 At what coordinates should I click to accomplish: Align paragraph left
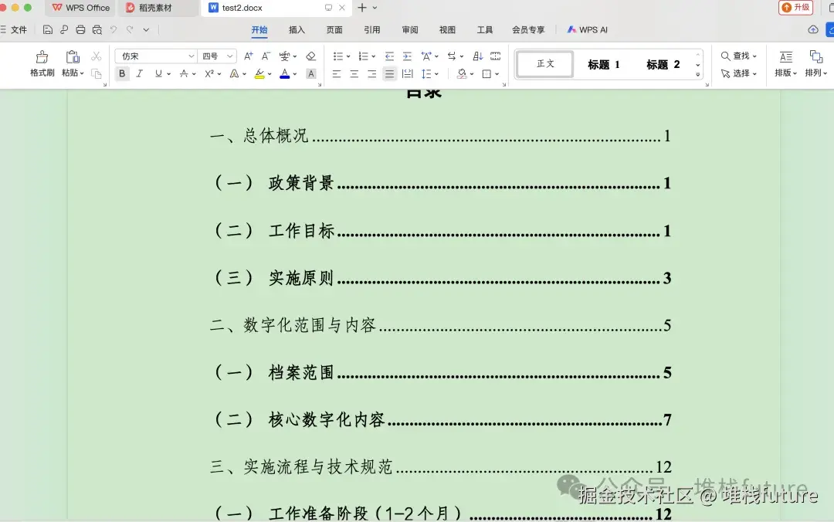coord(337,74)
